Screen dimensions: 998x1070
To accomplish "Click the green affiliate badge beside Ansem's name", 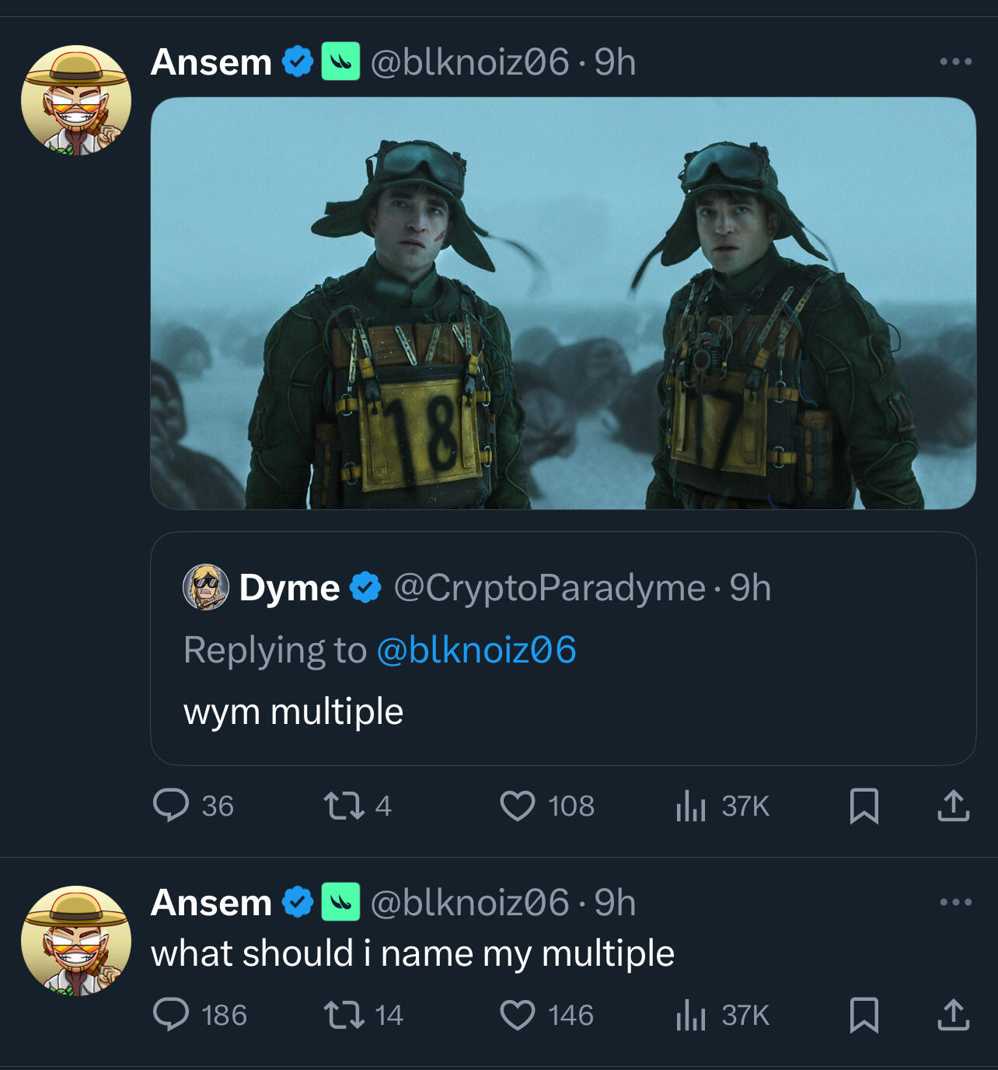I will [x=340, y=61].
